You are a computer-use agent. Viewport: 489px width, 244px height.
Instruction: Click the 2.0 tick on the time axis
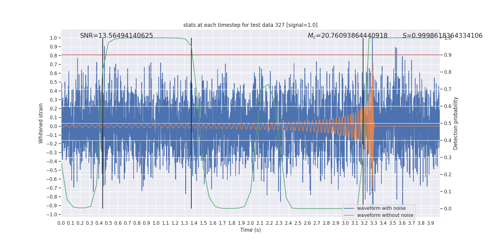(x=250, y=223)
